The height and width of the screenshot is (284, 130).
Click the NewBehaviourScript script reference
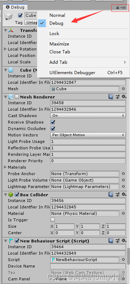[85, 260]
